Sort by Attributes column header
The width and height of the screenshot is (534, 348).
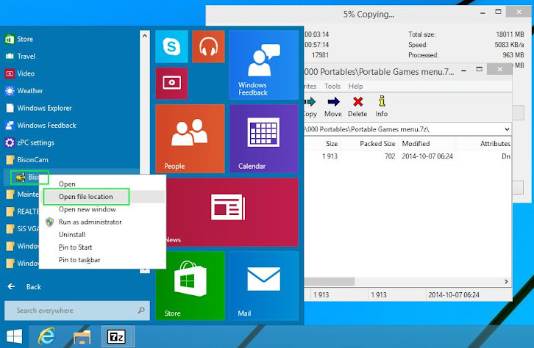484,144
